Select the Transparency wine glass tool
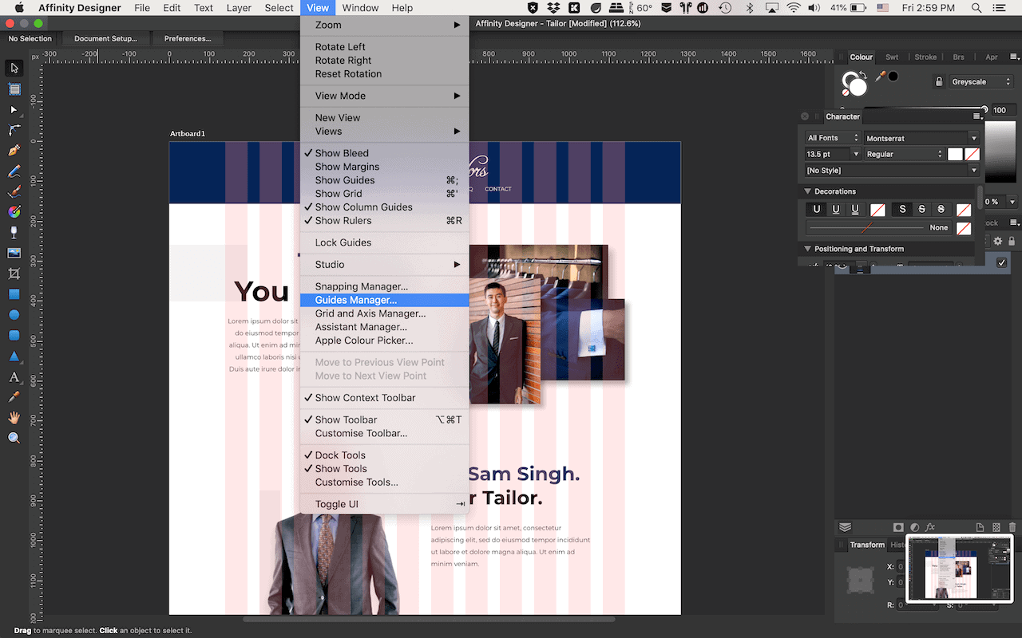 (14, 232)
